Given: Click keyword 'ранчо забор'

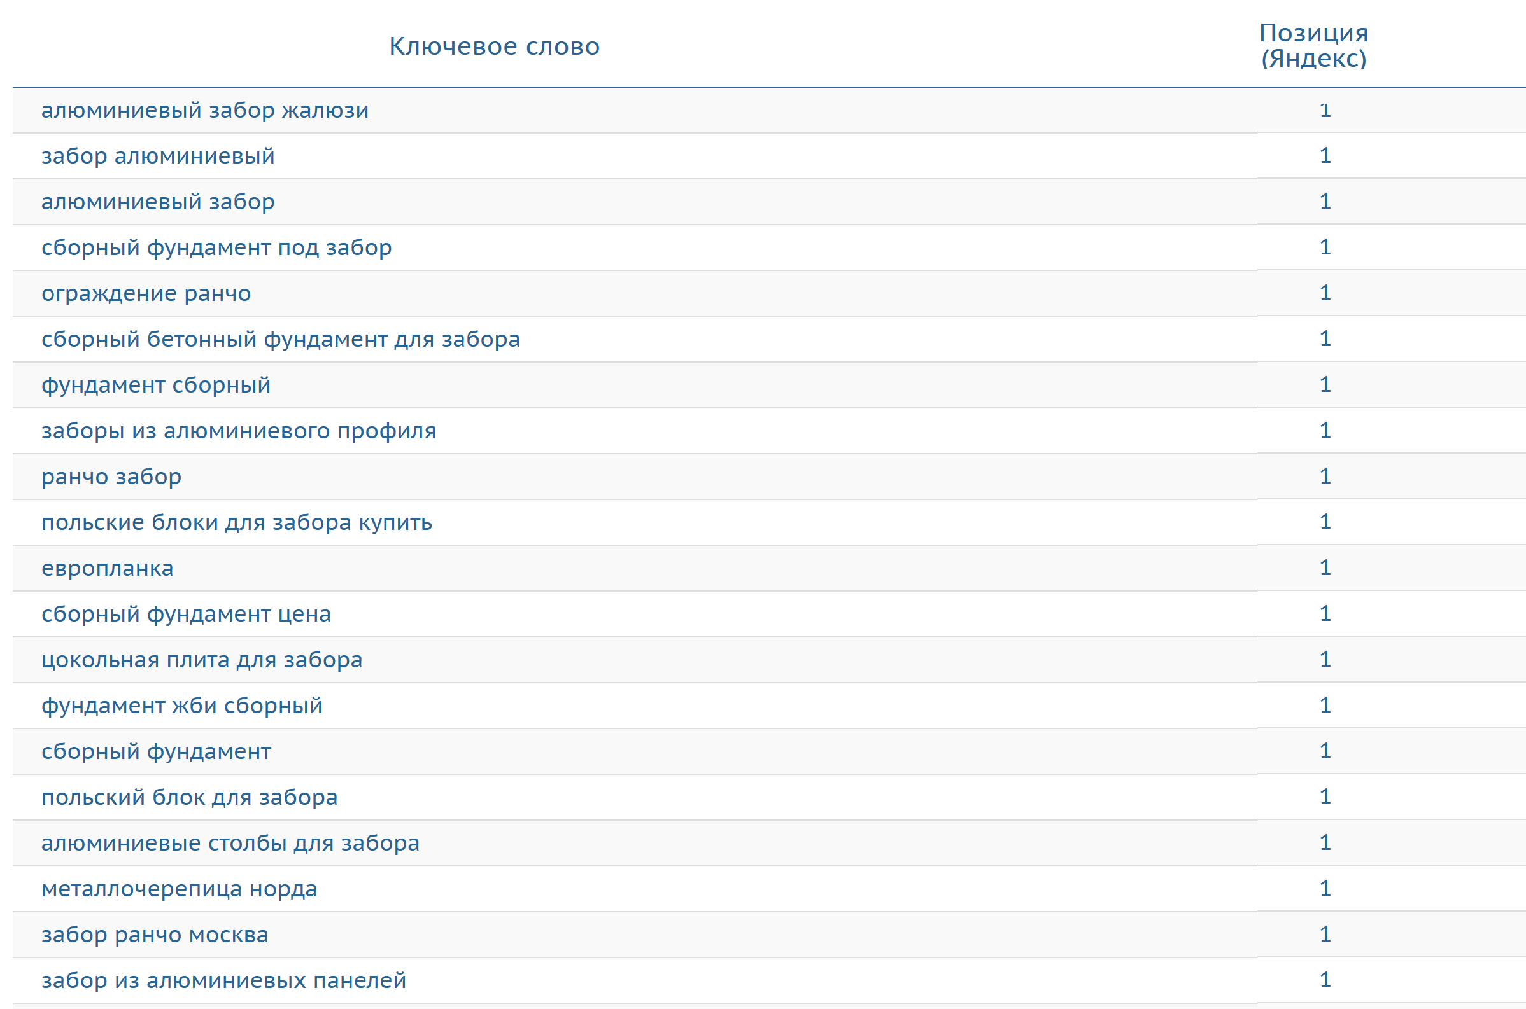Looking at the screenshot, I should point(111,476).
